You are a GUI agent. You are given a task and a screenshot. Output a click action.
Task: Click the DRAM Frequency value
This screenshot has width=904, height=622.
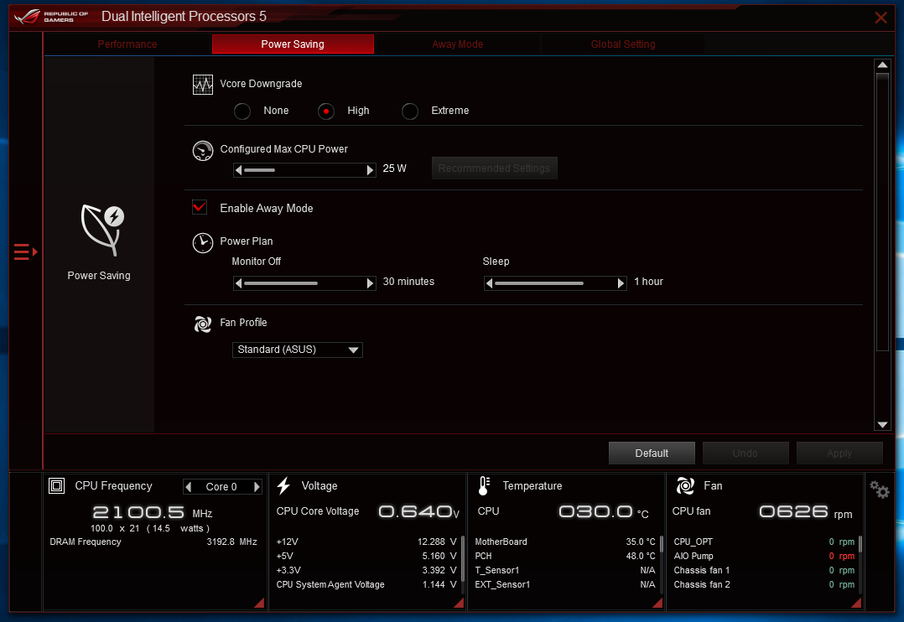[x=231, y=542]
